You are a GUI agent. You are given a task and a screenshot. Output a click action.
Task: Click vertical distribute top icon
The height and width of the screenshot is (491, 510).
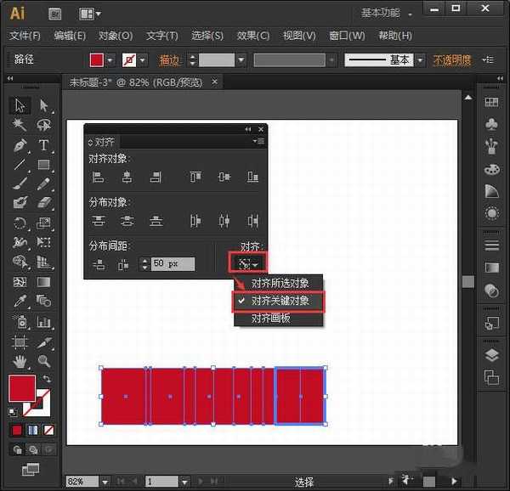[x=98, y=221]
